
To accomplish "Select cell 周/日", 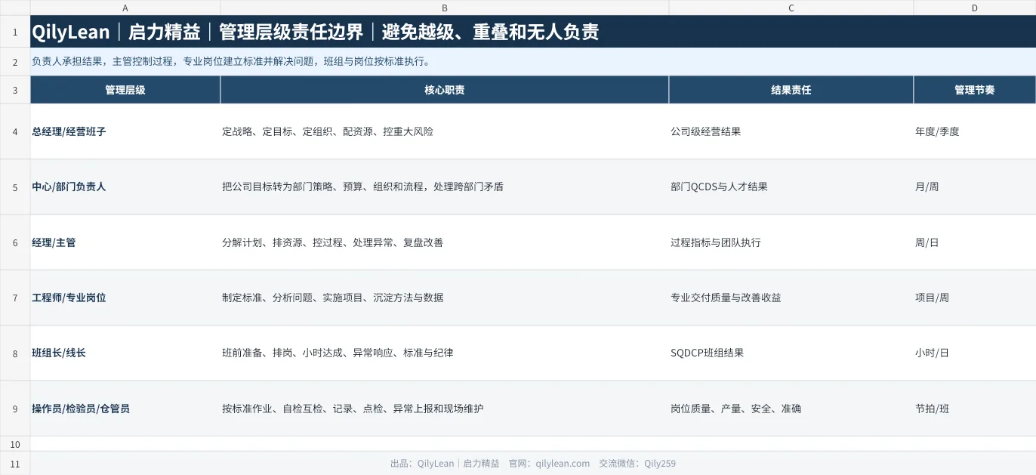I will coord(975,242).
